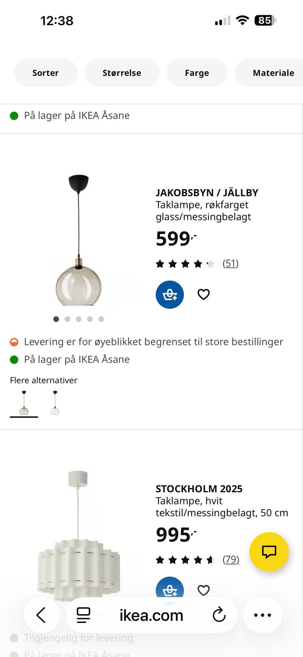Expand the Størrelse filter options
The image size is (303, 657).
pos(122,73)
